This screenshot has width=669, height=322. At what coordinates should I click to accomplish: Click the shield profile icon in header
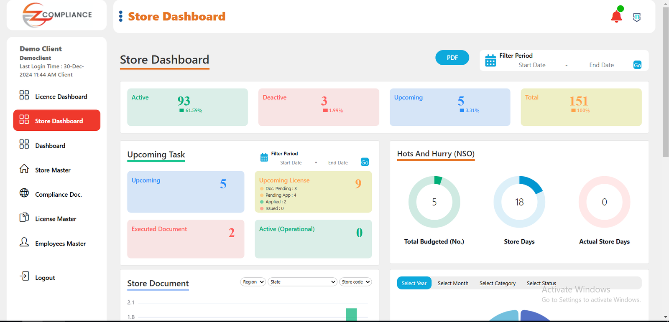click(x=637, y=17)
